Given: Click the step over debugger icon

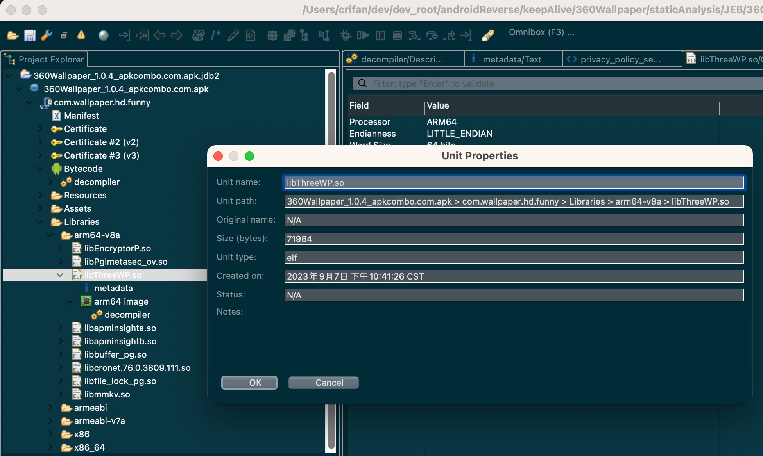Looking at the screenshot, I should [432, 36].
